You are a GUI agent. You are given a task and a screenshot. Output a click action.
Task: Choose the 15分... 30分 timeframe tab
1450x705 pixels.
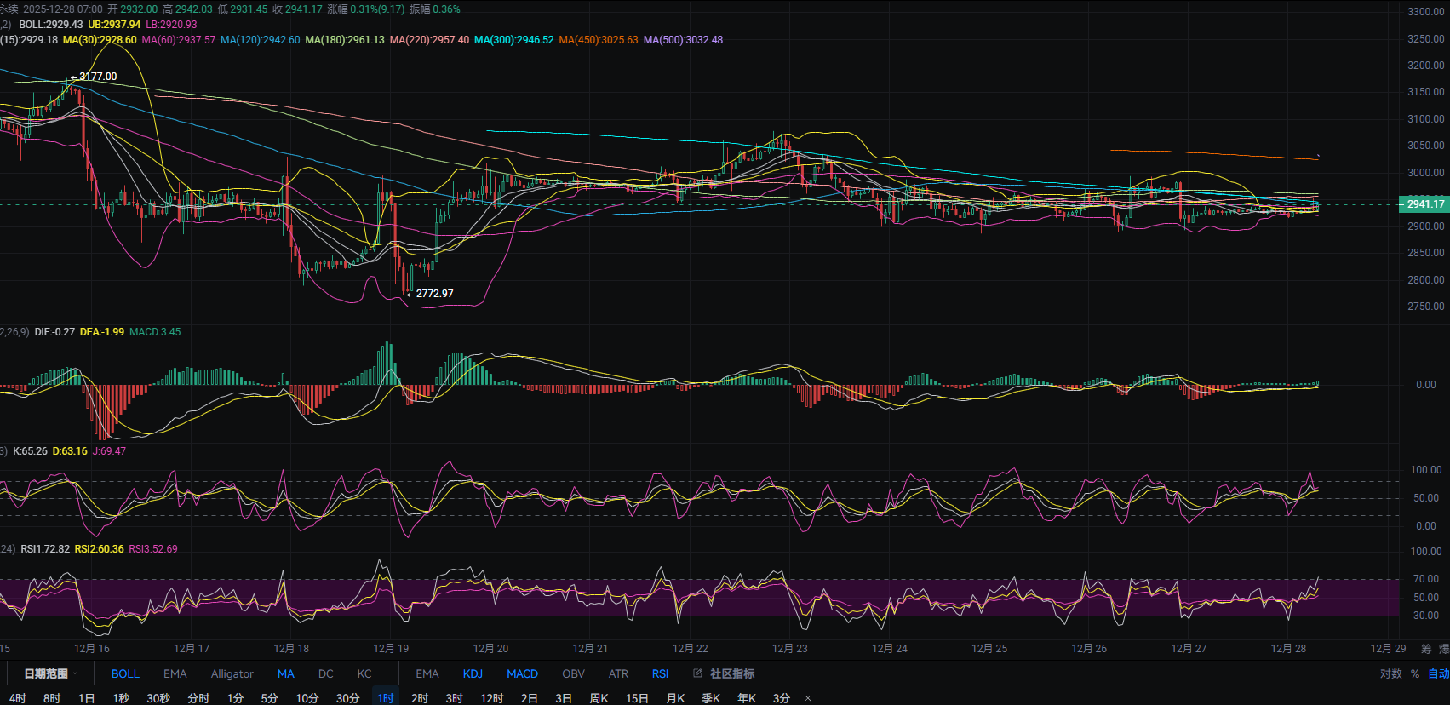coord(347,698)
